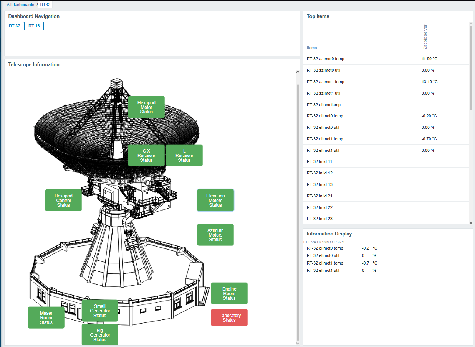Select Elevation Motors Status element
475x347 pixels.
[215, 200]
